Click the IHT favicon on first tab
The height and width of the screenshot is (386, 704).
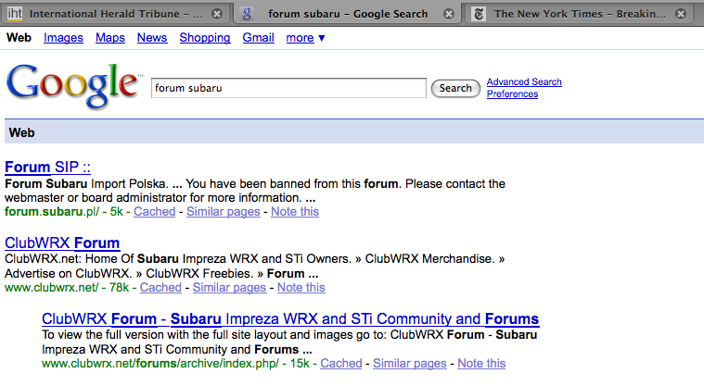pos(15,14)
